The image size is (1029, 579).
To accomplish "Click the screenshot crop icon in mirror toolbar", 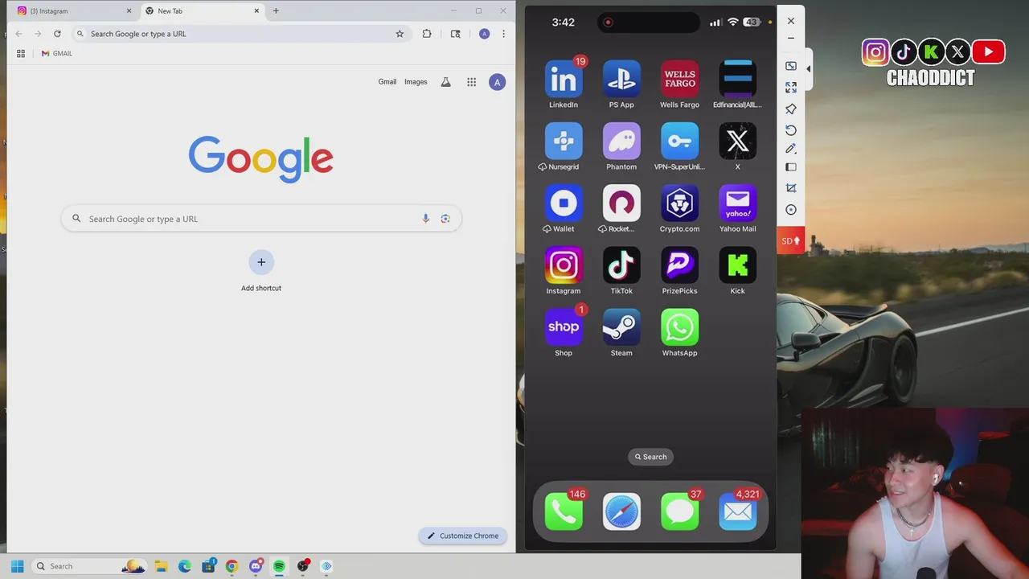I will [791, 188].
